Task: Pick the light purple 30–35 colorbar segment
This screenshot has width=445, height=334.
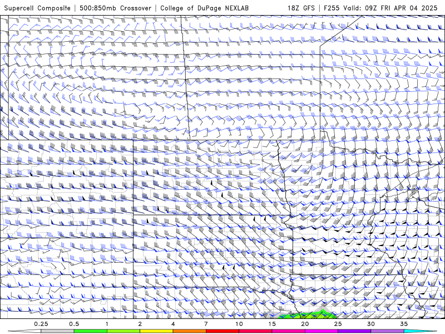Action: 387,331
